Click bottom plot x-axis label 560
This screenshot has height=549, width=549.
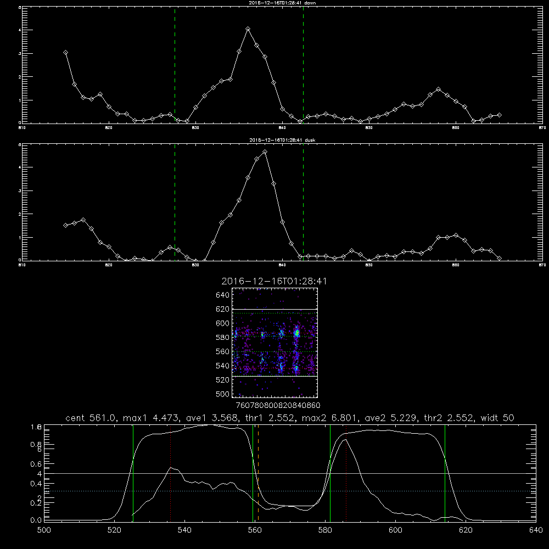click(x=255, y=530)
